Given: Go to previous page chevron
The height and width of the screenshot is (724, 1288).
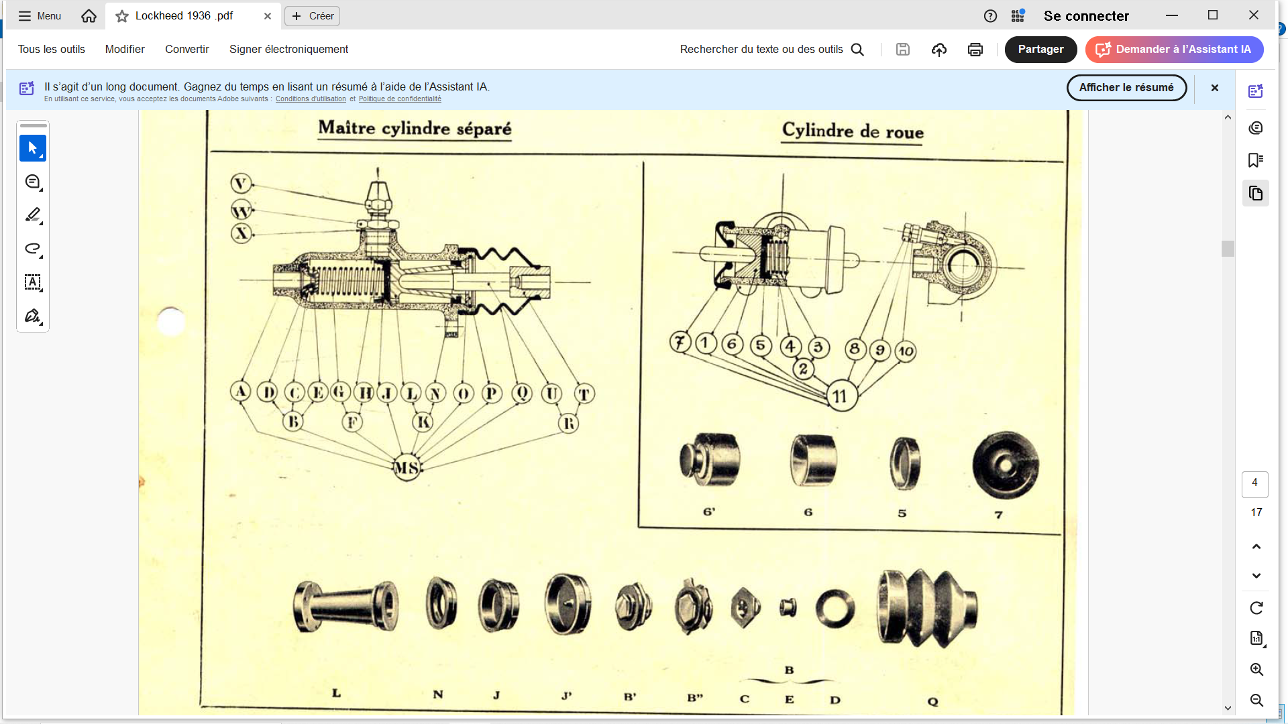Looking at the screenshot, I should tap(1256, 546).
